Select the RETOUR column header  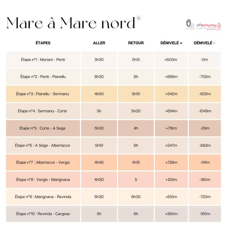(x=136, y=43)
